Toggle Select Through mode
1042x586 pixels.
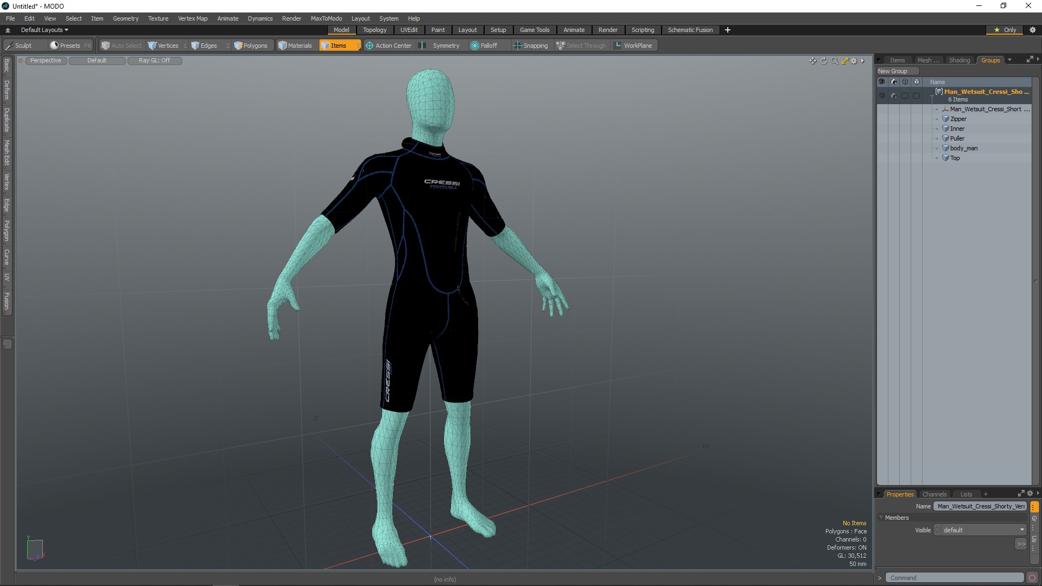click(x=581, y=46)
